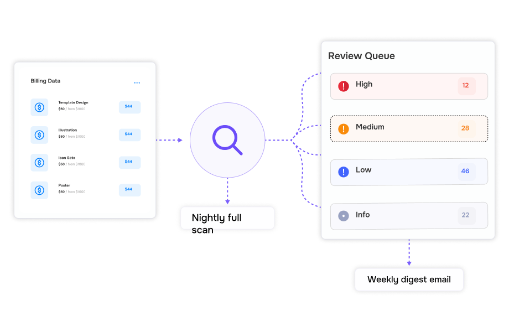The width and height of the screenshot is (509, 332).
Task: Click the $44 price tag for Poster
Action: click(129, 190)
